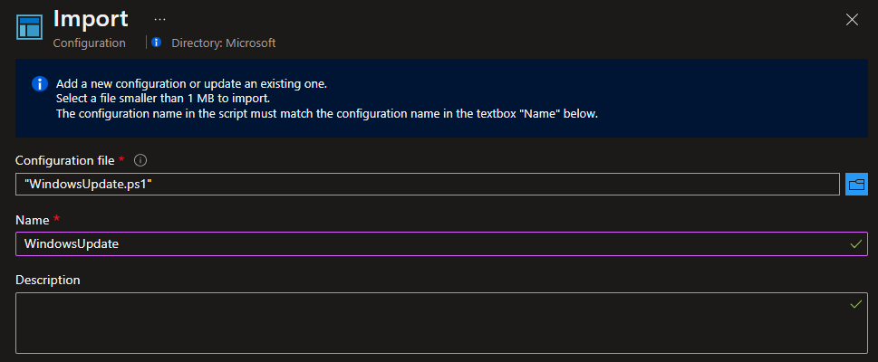Click the "Description" field label

[x=48, y=280]
